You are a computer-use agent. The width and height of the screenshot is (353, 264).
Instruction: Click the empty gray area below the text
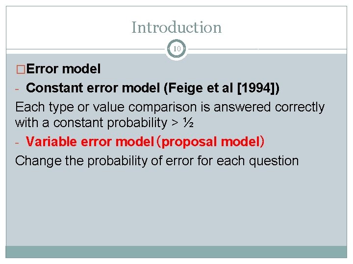(x=176, y=206)
